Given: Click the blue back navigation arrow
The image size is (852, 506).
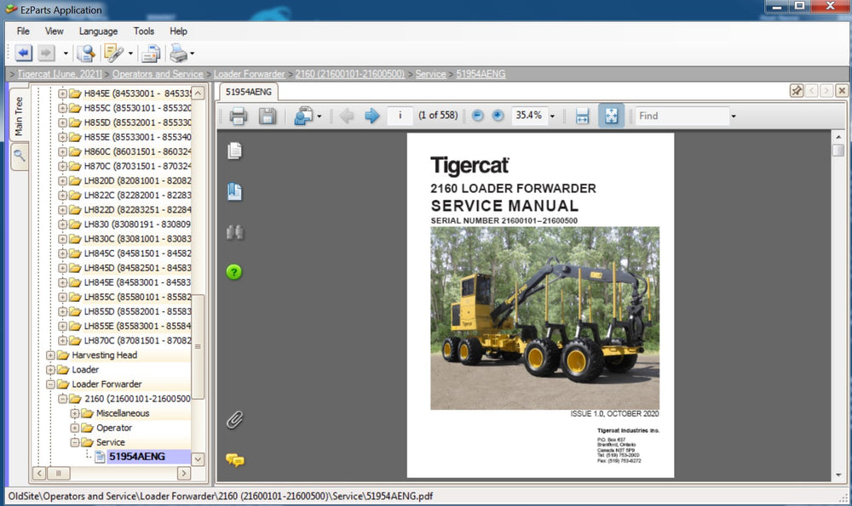Looking at the screenshot, I should (x=23, y=54).
